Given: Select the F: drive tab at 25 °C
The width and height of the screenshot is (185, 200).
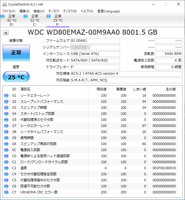Looking at the screenshot, I should 58,20.
